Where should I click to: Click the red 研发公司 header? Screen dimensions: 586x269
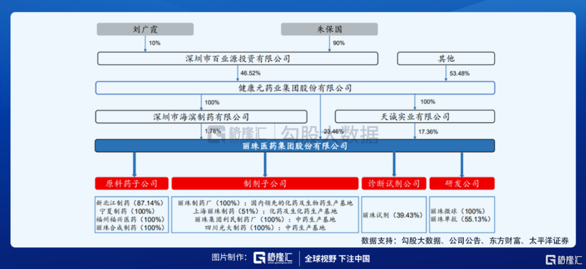[x=462, y=183]
